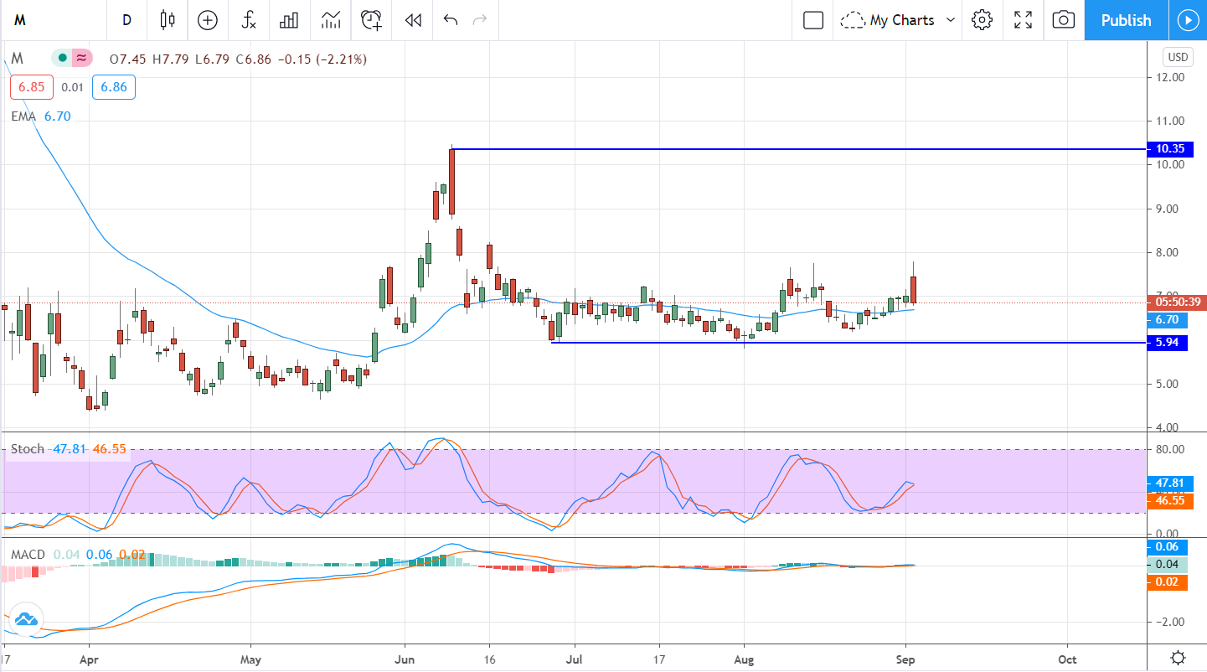Image resolution: width=1207 pixels, height=672 pixels.
Task: Click the red 6.85 sell price button
Action: point(31,87)
